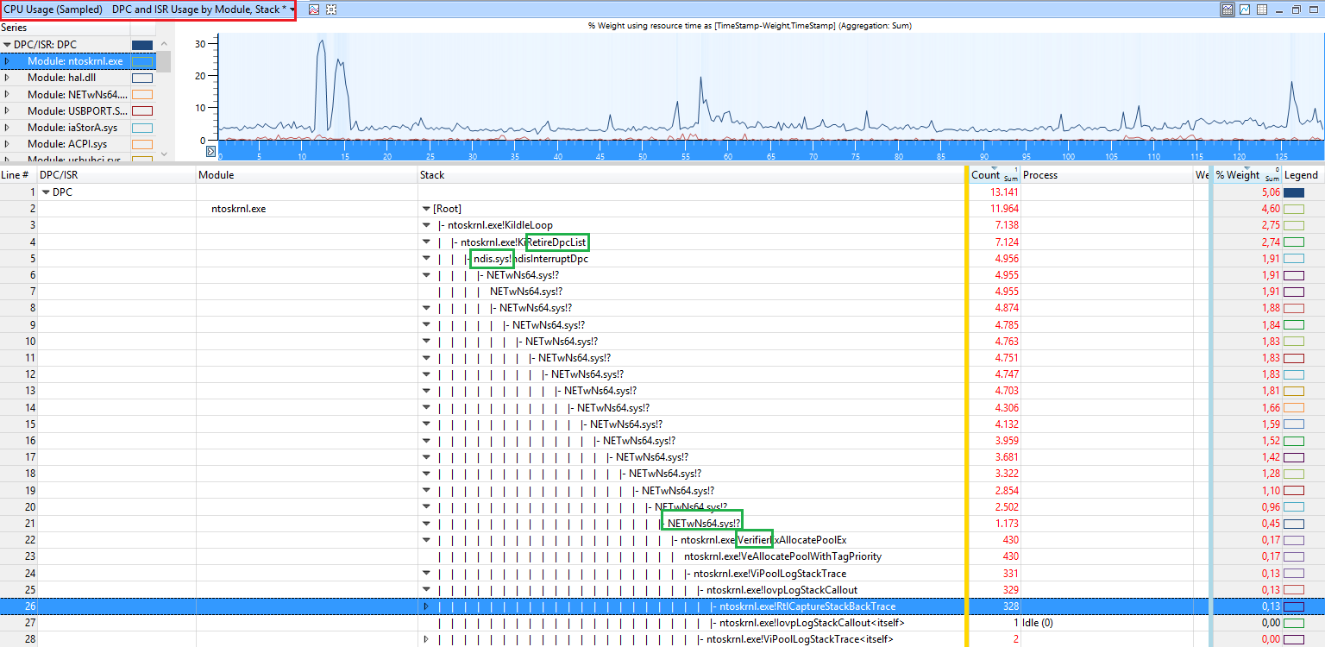This screenshot has width=1325, height=647.
Task: Expand Module: hal.dll in Series list
Action: tap(7, 78)
